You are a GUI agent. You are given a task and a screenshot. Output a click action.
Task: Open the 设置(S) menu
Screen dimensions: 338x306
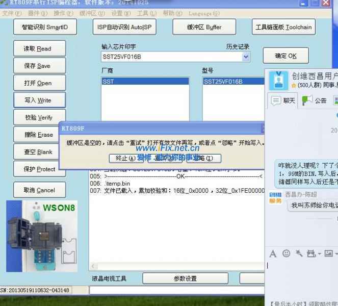121,14
